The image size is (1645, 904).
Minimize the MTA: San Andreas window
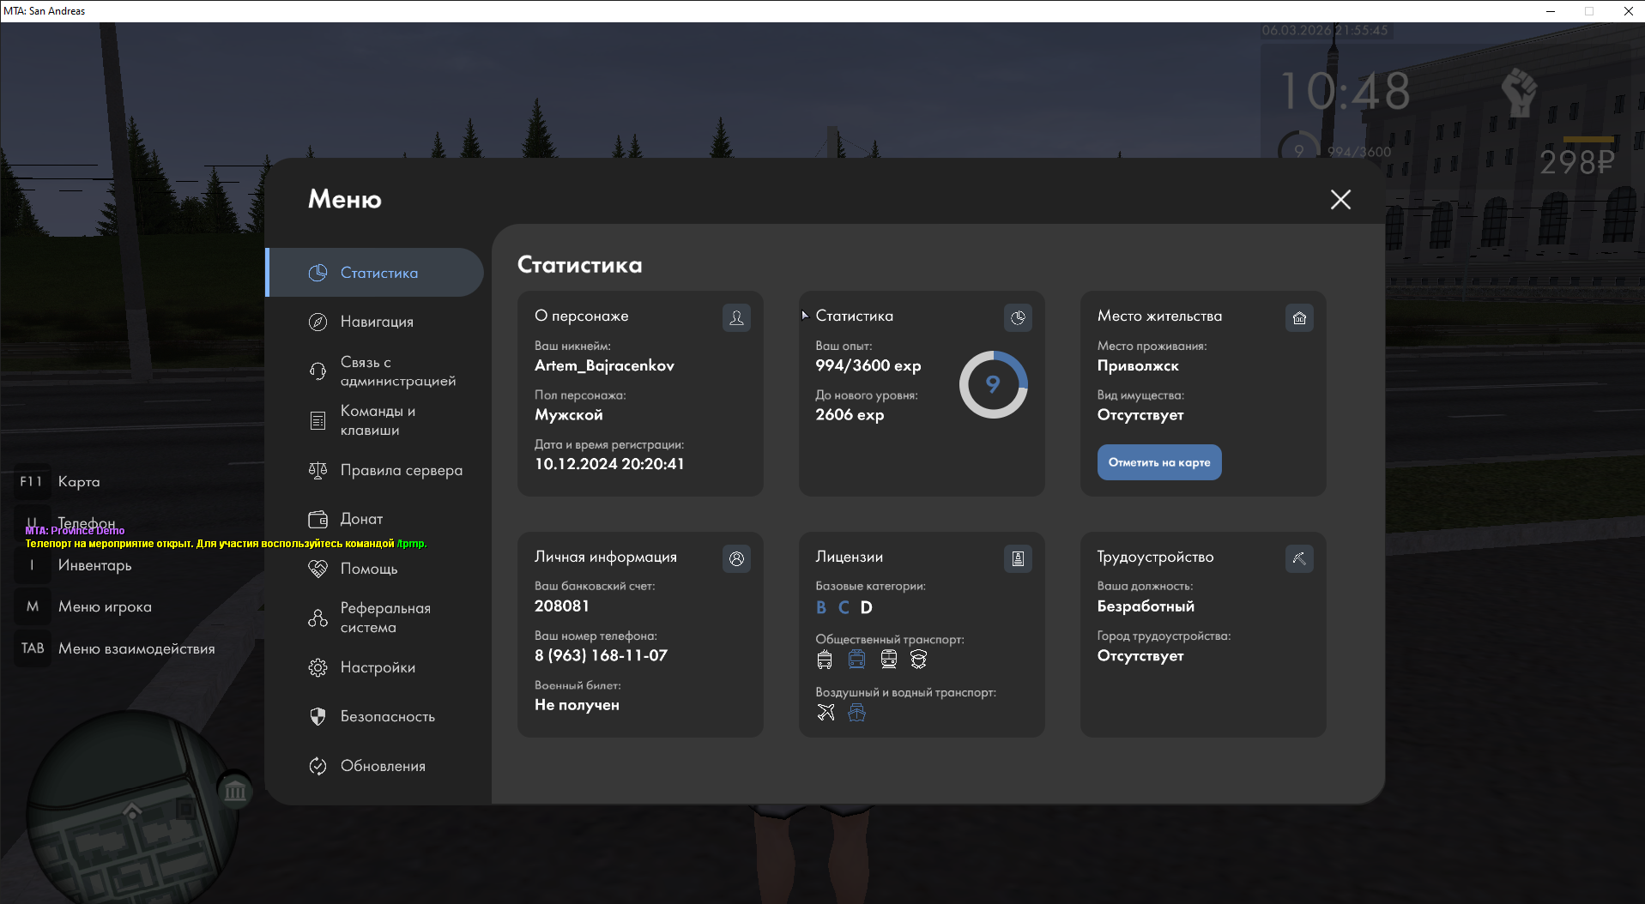(1551, 11)
